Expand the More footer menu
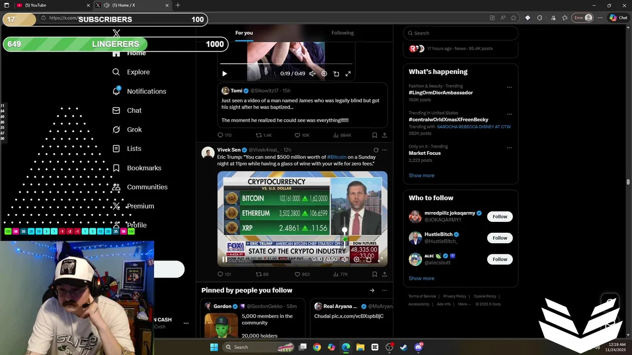The width and height of the screenshot is (632, 355). point(464,304)
